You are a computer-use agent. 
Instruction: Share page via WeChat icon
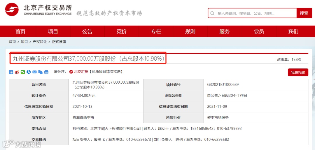[23, 72]
